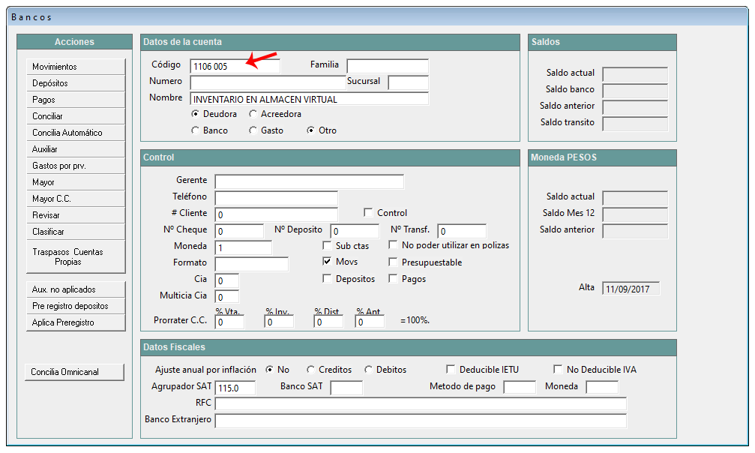Focus the % Vta. prorrateo field

(x=229, y=322)
